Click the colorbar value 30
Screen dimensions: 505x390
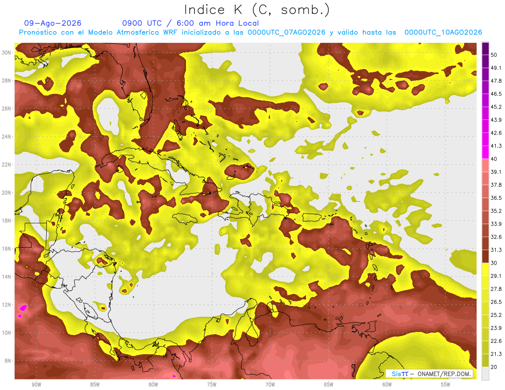point(494,263)
